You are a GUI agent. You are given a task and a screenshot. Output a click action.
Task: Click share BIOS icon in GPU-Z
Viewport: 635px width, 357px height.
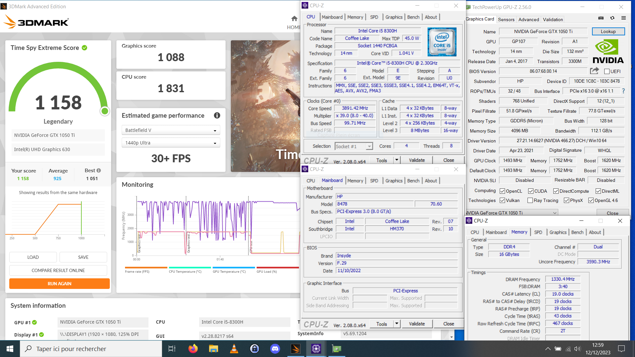594,71
